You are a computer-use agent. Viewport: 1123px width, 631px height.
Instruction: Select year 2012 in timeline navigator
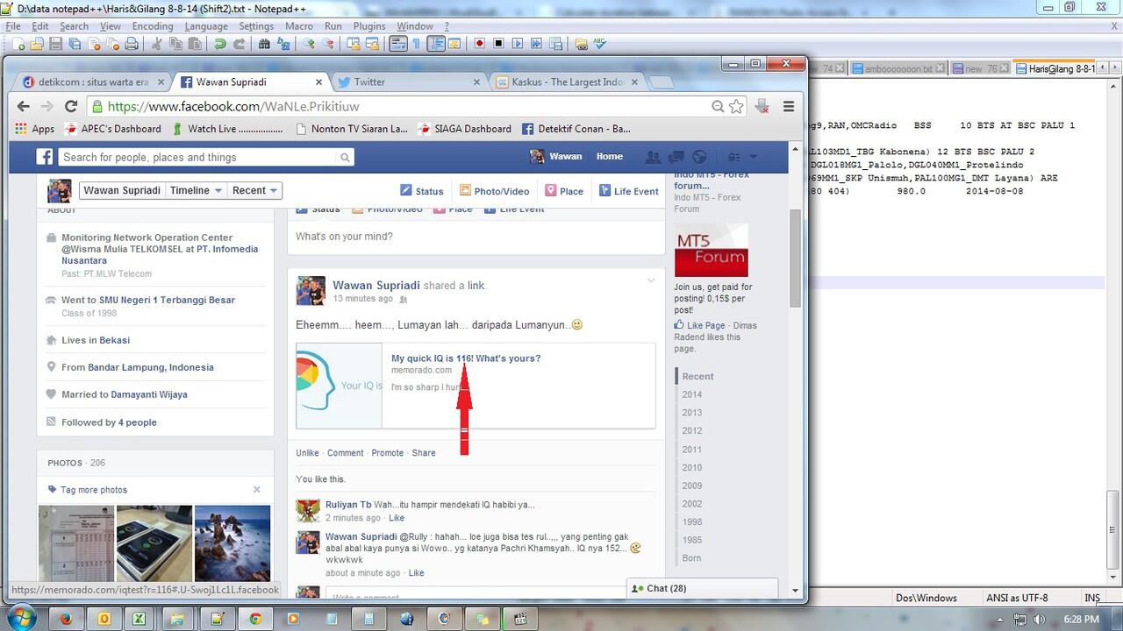pyautogui.click(x=692, y=431)
